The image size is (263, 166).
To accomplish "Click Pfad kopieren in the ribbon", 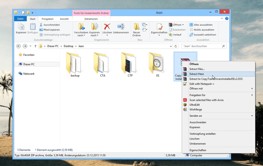I will [49, 30].
